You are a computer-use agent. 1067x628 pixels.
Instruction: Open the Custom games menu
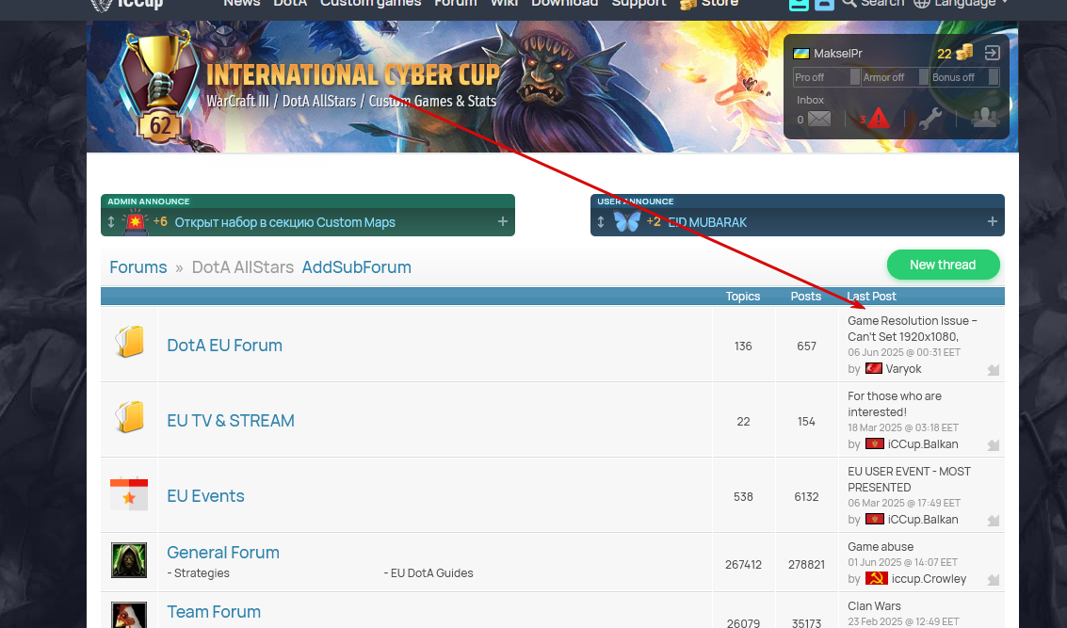[370, 4]
